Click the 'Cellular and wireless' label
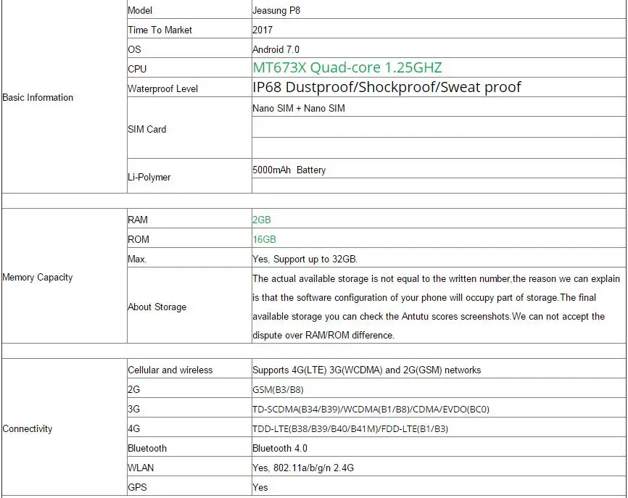The height and width of the screenshot is (498, 628). pyautogui.click(x=170, y=370)
